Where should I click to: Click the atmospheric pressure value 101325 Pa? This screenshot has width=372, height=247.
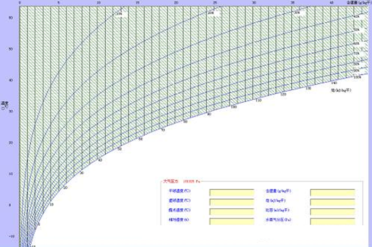coord(190,181)
